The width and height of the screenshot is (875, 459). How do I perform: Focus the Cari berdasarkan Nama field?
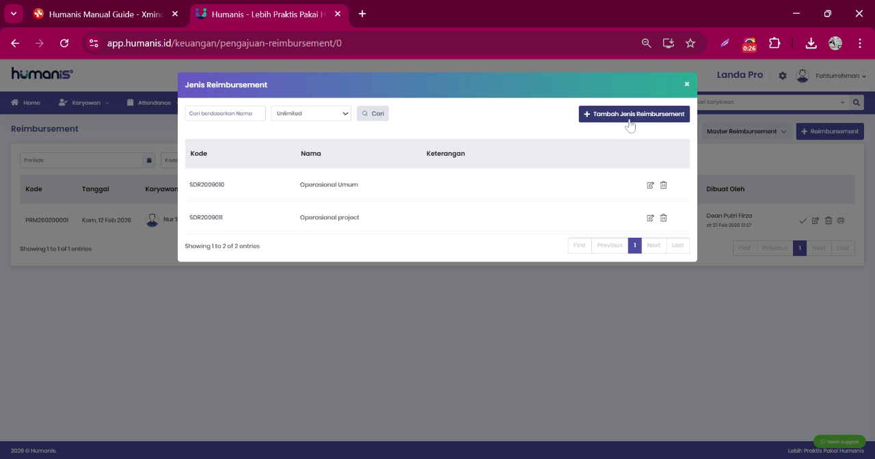point(225,113)
